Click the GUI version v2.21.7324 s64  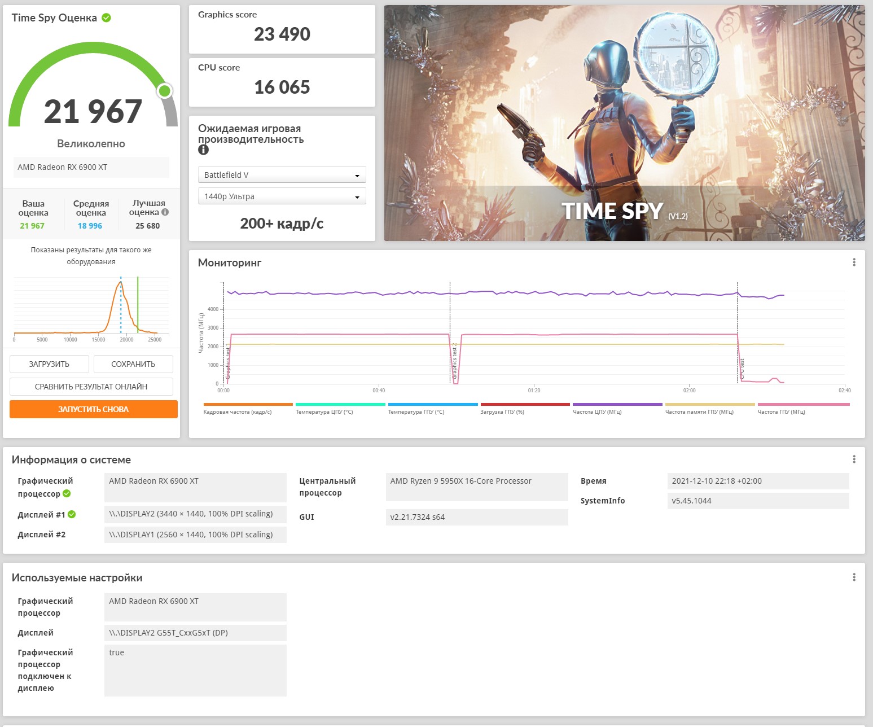click(x=477, y=517)
